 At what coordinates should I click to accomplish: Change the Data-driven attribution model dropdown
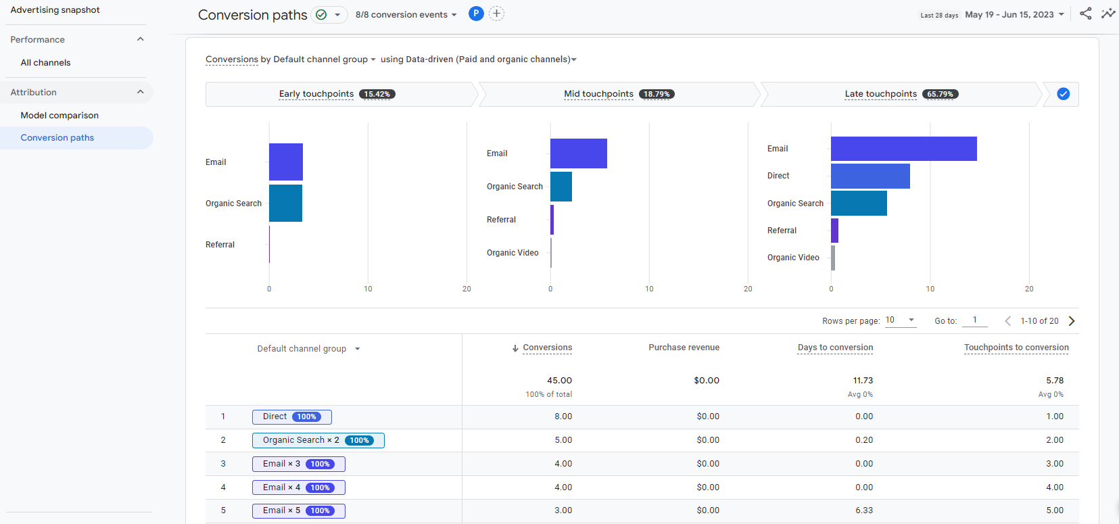point(490,59)
